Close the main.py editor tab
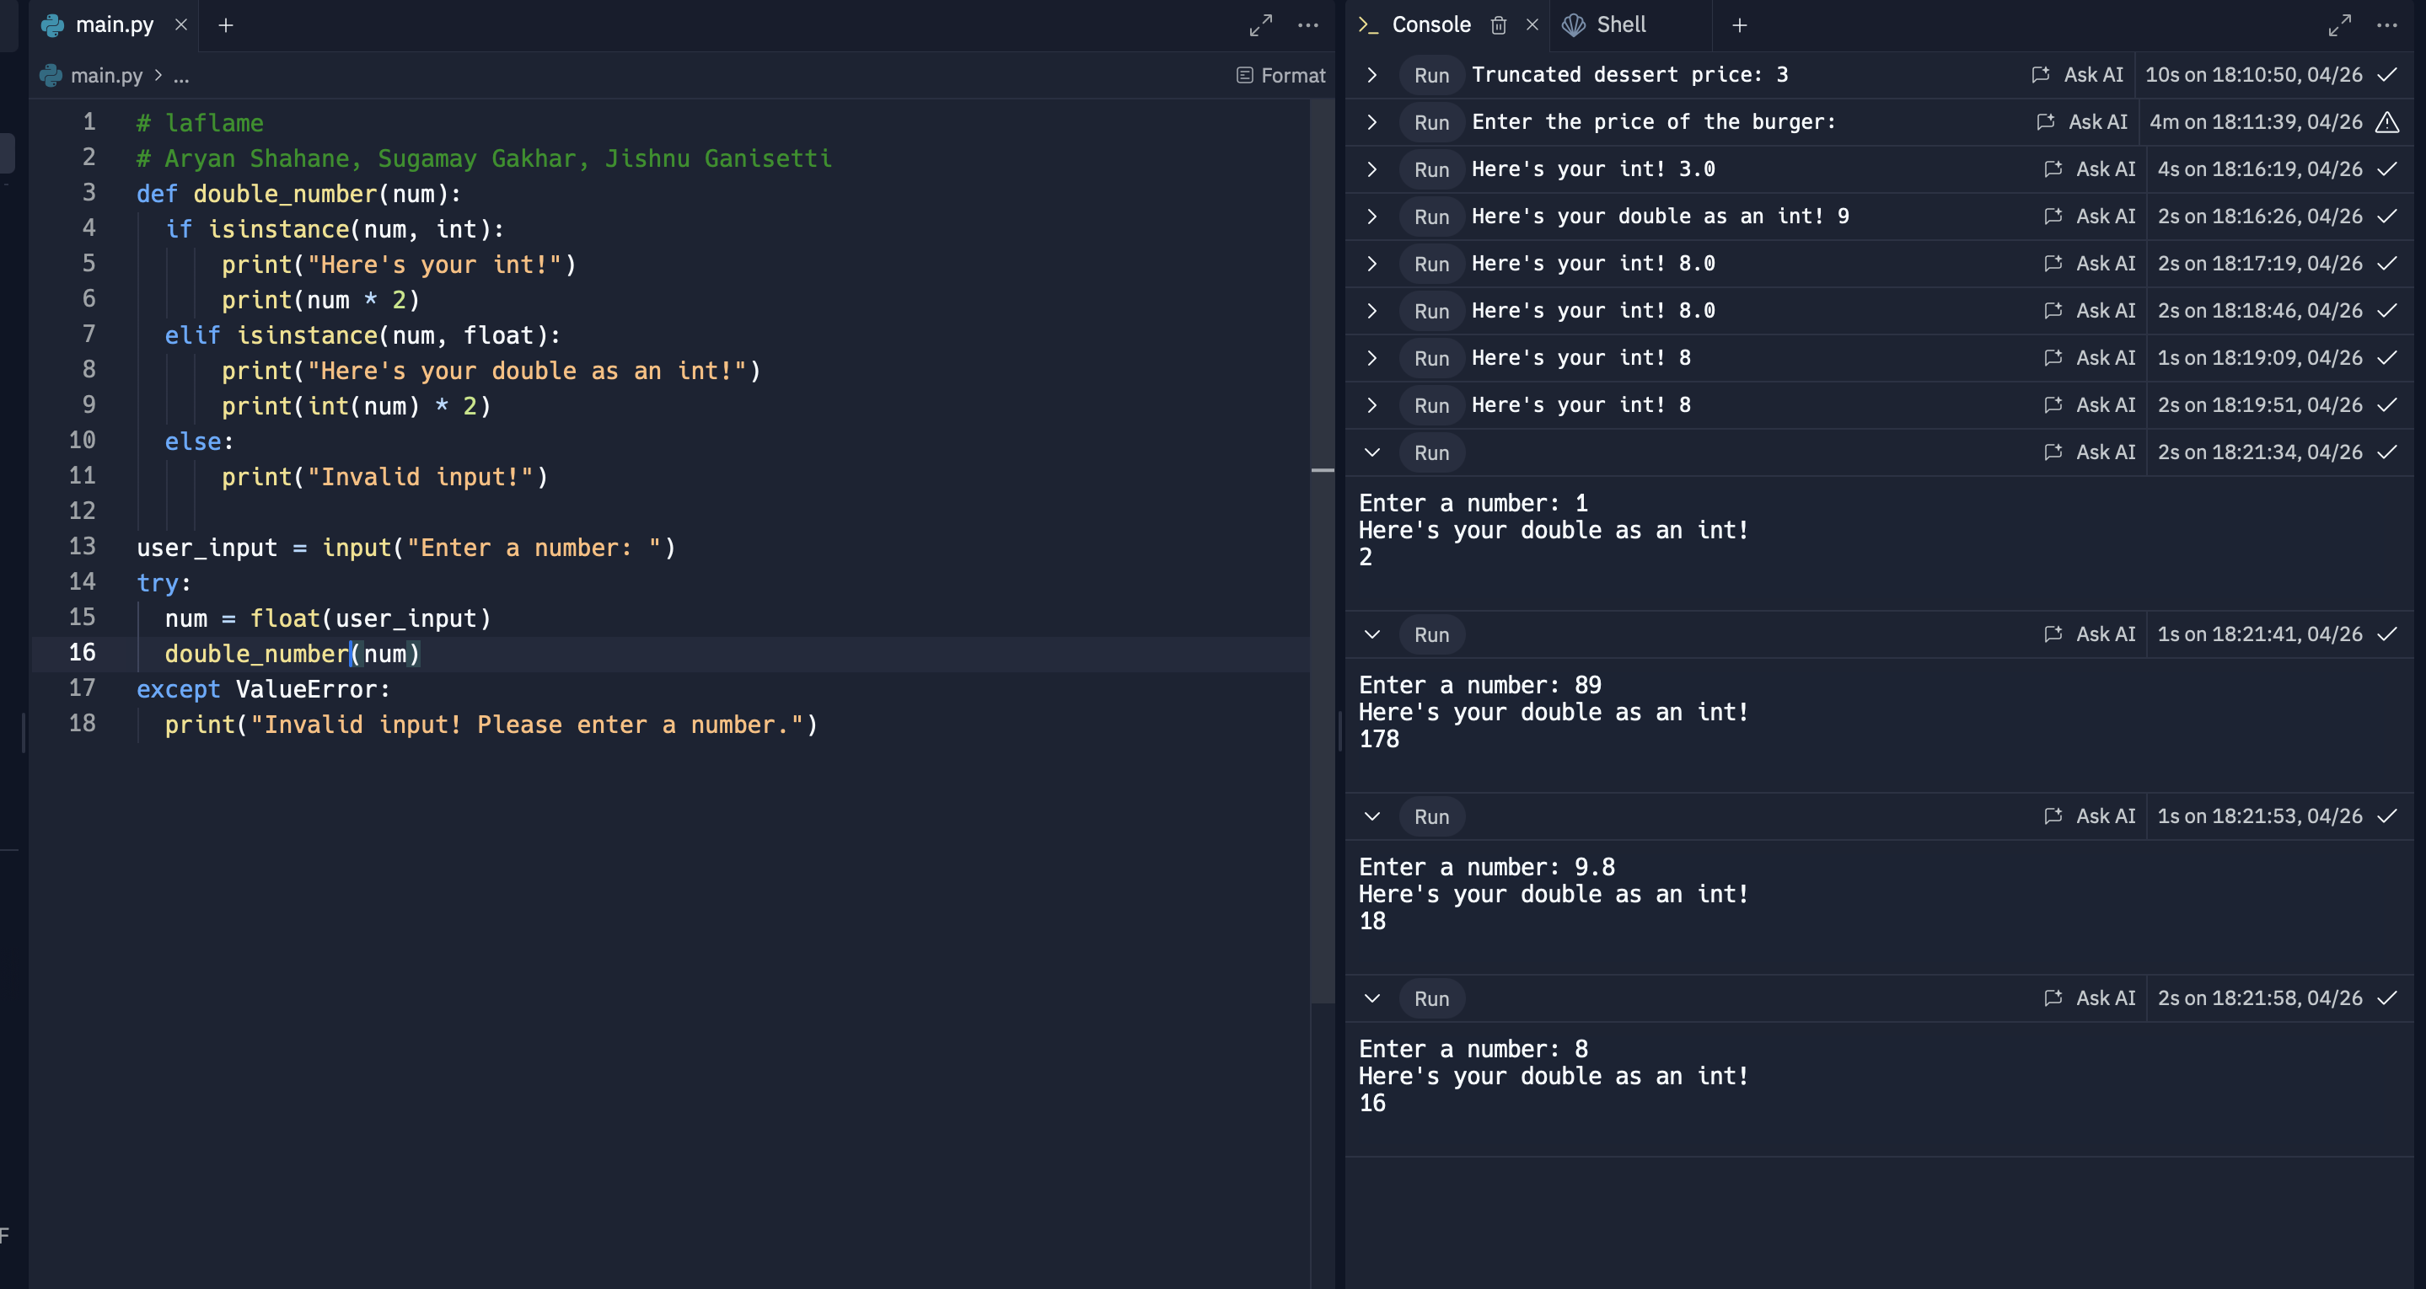 pyautogui.click(x=181, y=25)
